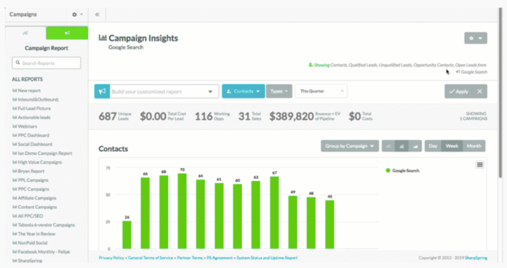Screen dimensions: 507x268
Task: Click the bar labeled 70
Action: [182, 211]
